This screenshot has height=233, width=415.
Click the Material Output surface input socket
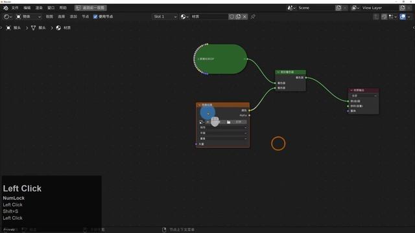coord(348,101)
